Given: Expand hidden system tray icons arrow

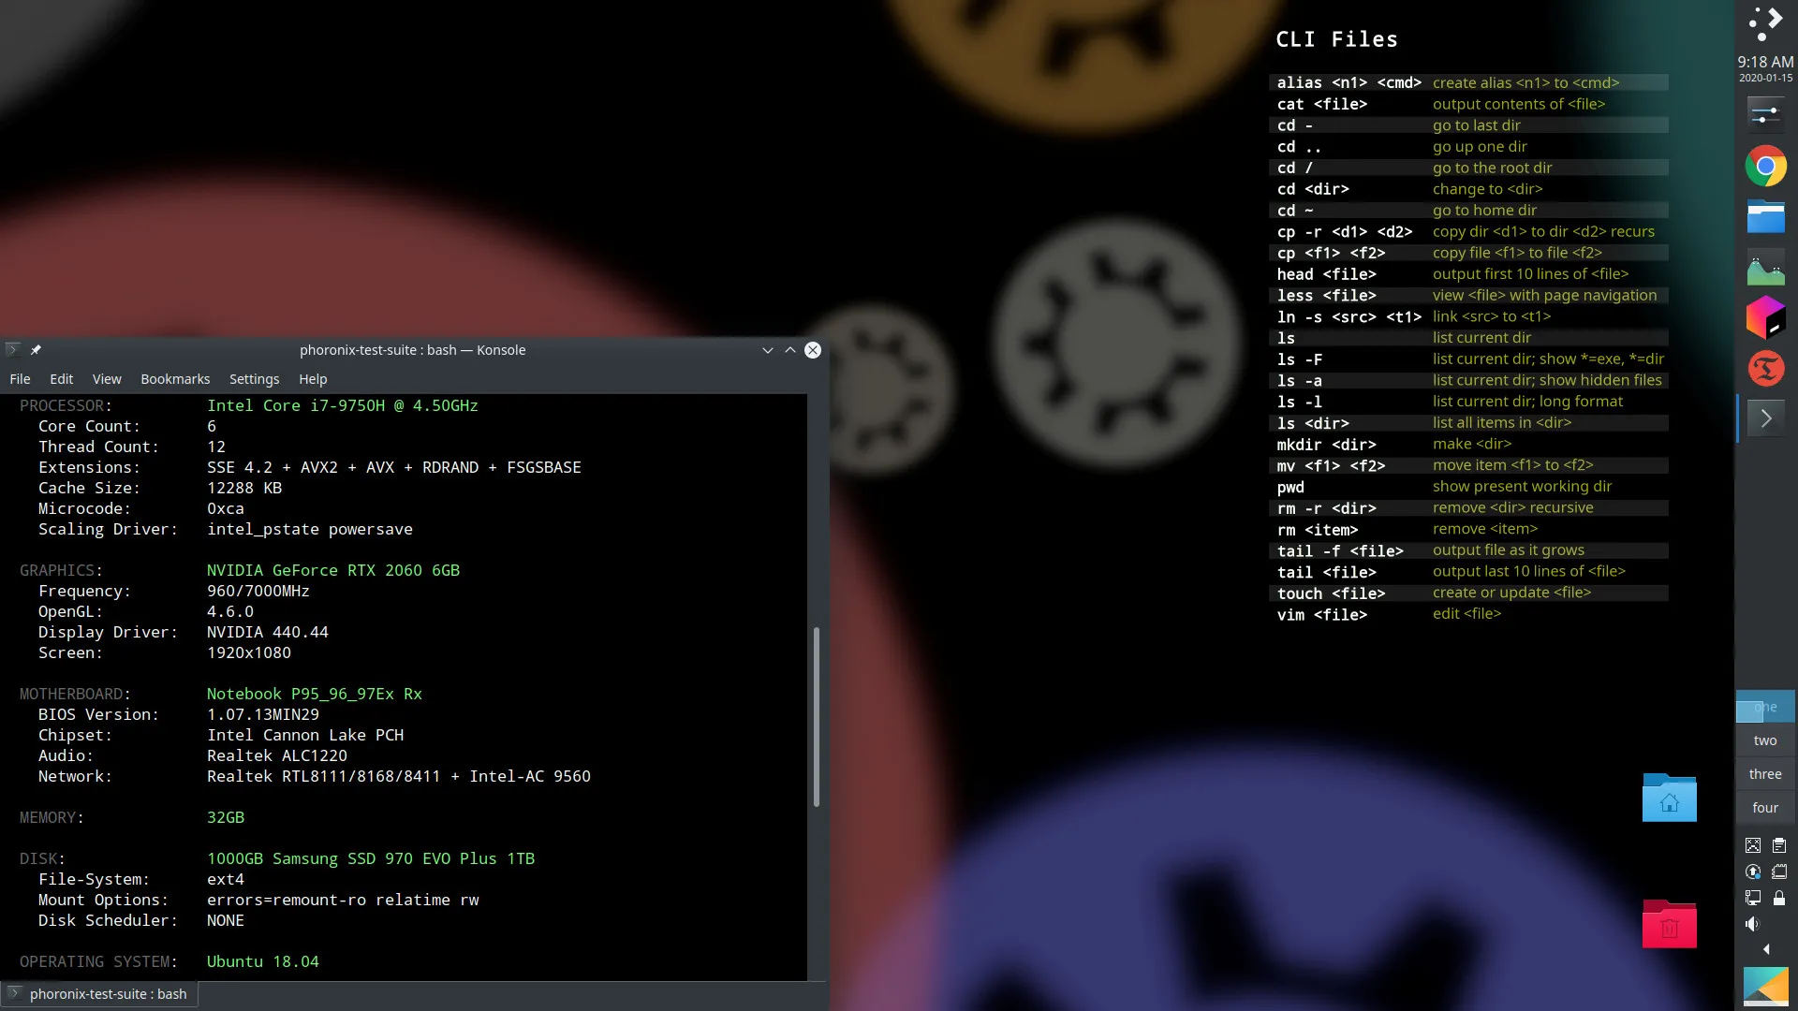Looking at the screenshot, I should pyautogui.click(x=1766, y=949).
